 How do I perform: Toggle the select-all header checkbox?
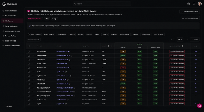click(29, 46)
